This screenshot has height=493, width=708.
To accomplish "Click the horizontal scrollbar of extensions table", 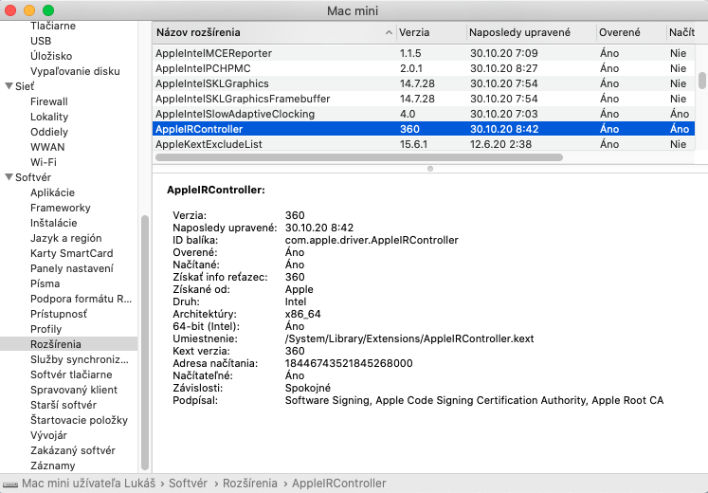I will coord(359,157).
